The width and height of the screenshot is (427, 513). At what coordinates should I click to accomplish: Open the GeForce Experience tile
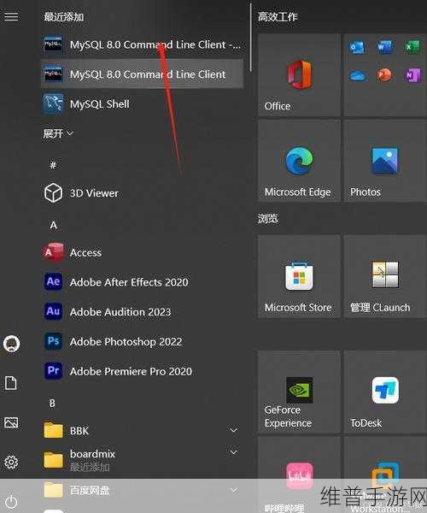[299, 392]
